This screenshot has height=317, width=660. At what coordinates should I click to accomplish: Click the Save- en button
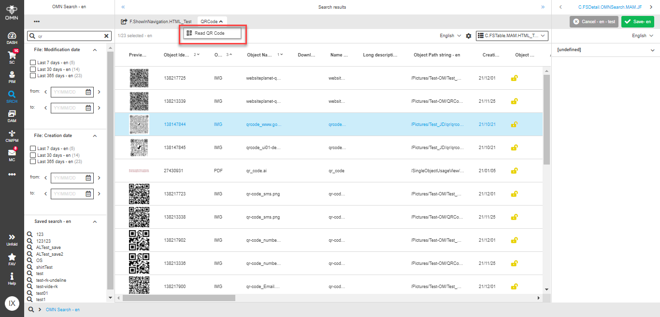638,22
